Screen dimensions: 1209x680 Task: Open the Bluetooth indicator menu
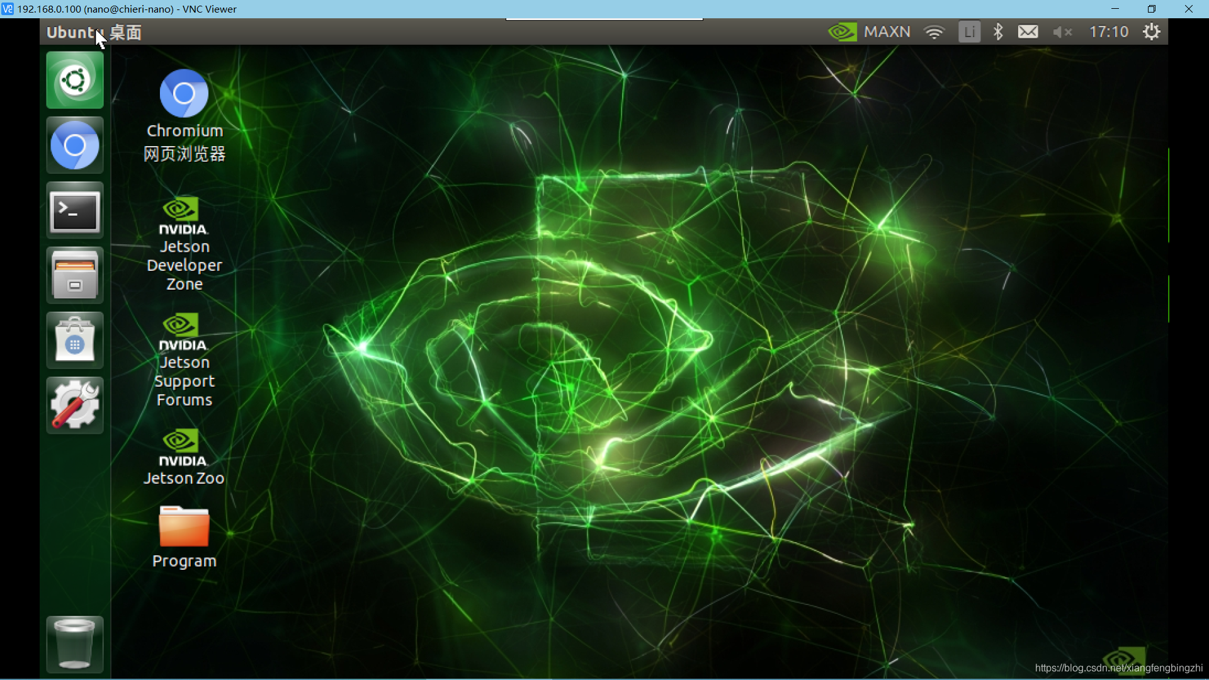tap(998, 31)
